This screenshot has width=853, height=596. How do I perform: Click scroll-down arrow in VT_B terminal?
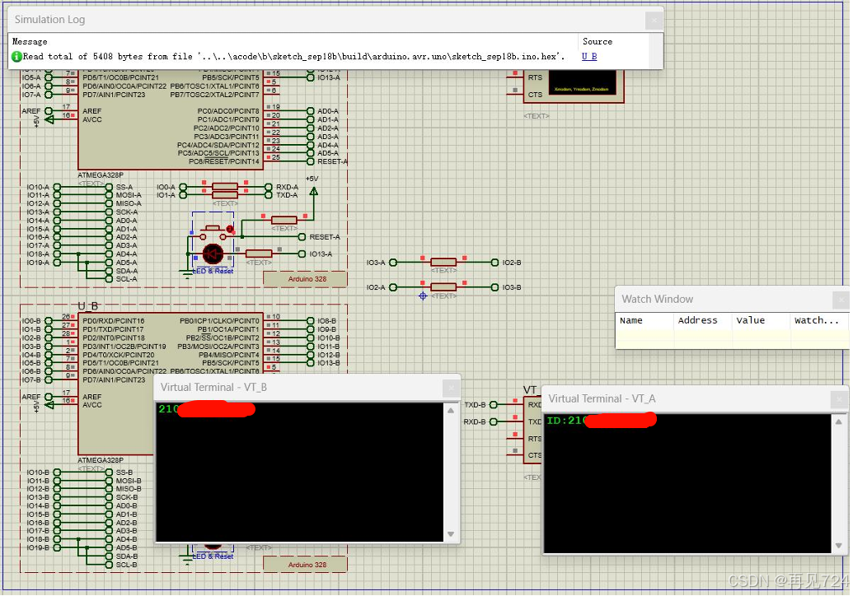tap(451, 534)
